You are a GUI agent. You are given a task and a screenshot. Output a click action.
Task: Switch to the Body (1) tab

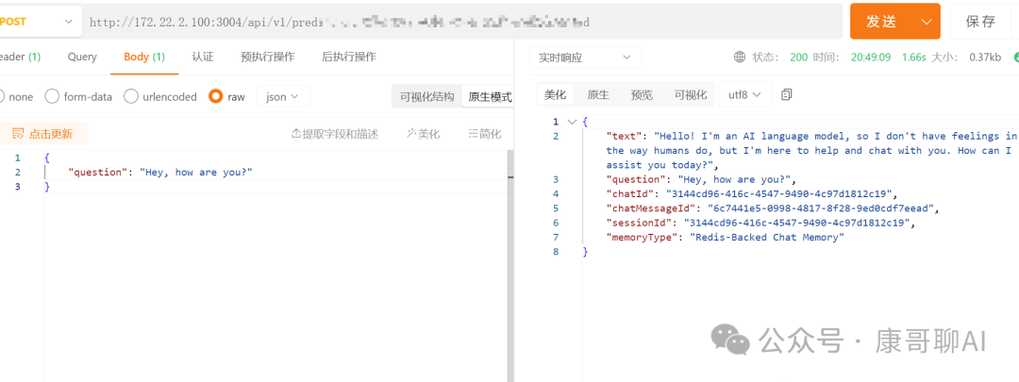point(144,57)
